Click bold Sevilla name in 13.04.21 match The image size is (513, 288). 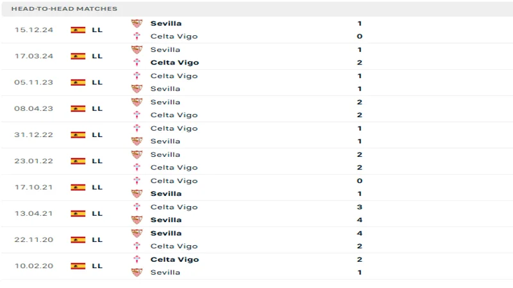(166, 220)
